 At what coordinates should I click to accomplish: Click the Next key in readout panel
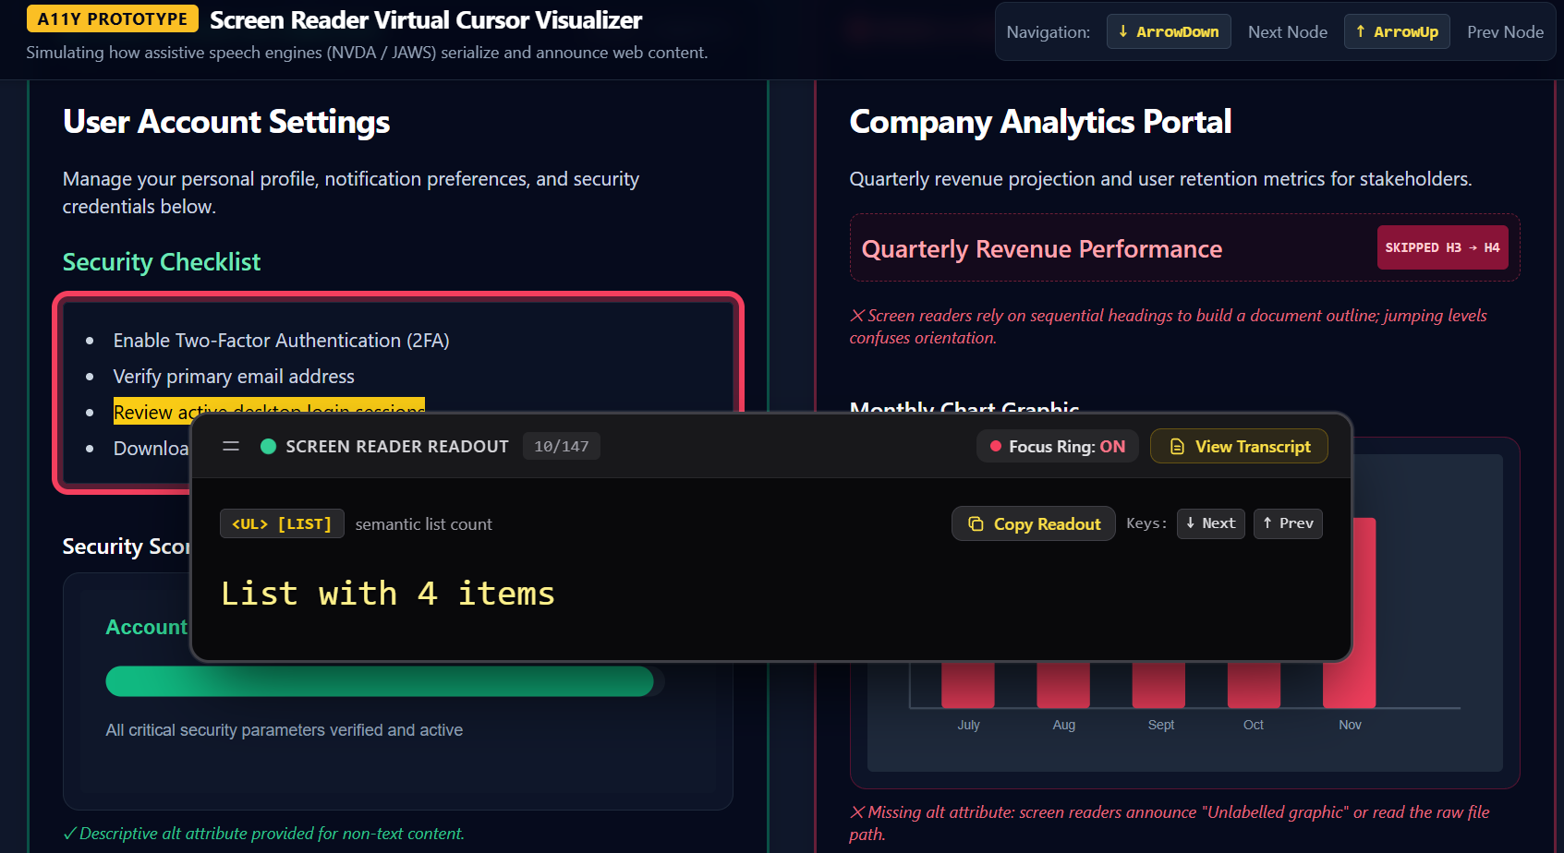tap(1211, 523)
